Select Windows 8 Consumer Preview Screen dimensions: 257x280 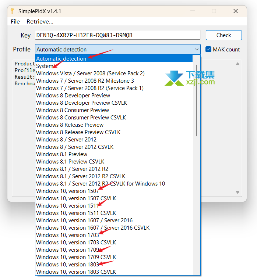point(114,110)
